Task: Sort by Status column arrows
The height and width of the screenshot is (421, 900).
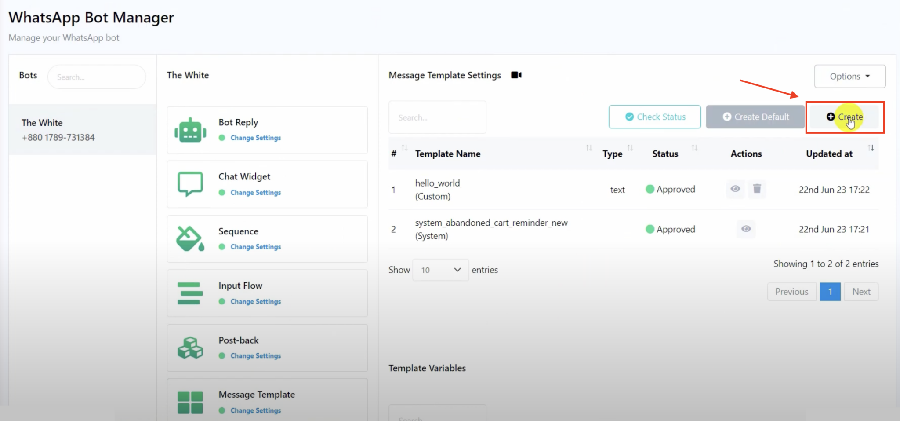Action: pos(694,148)
